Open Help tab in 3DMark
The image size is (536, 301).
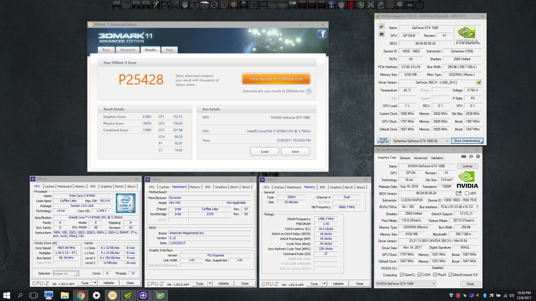point(169,50)
